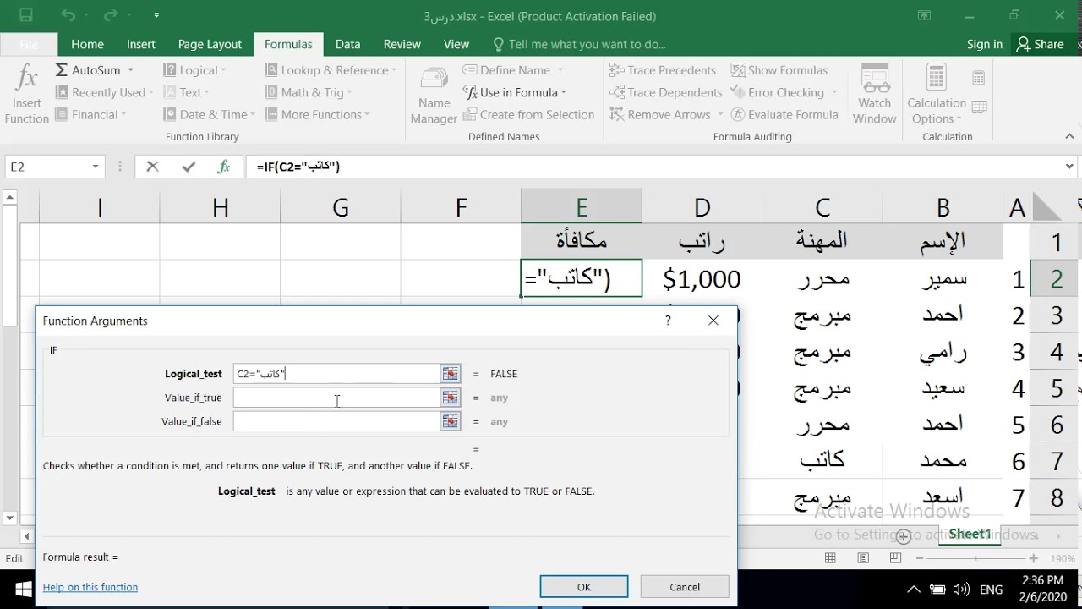
Task: Switch to Page Break Preview in status bar
Action: 895,558
